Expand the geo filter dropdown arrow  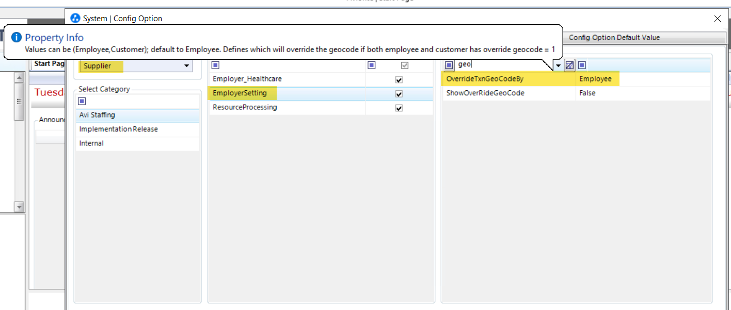(558, 66)
